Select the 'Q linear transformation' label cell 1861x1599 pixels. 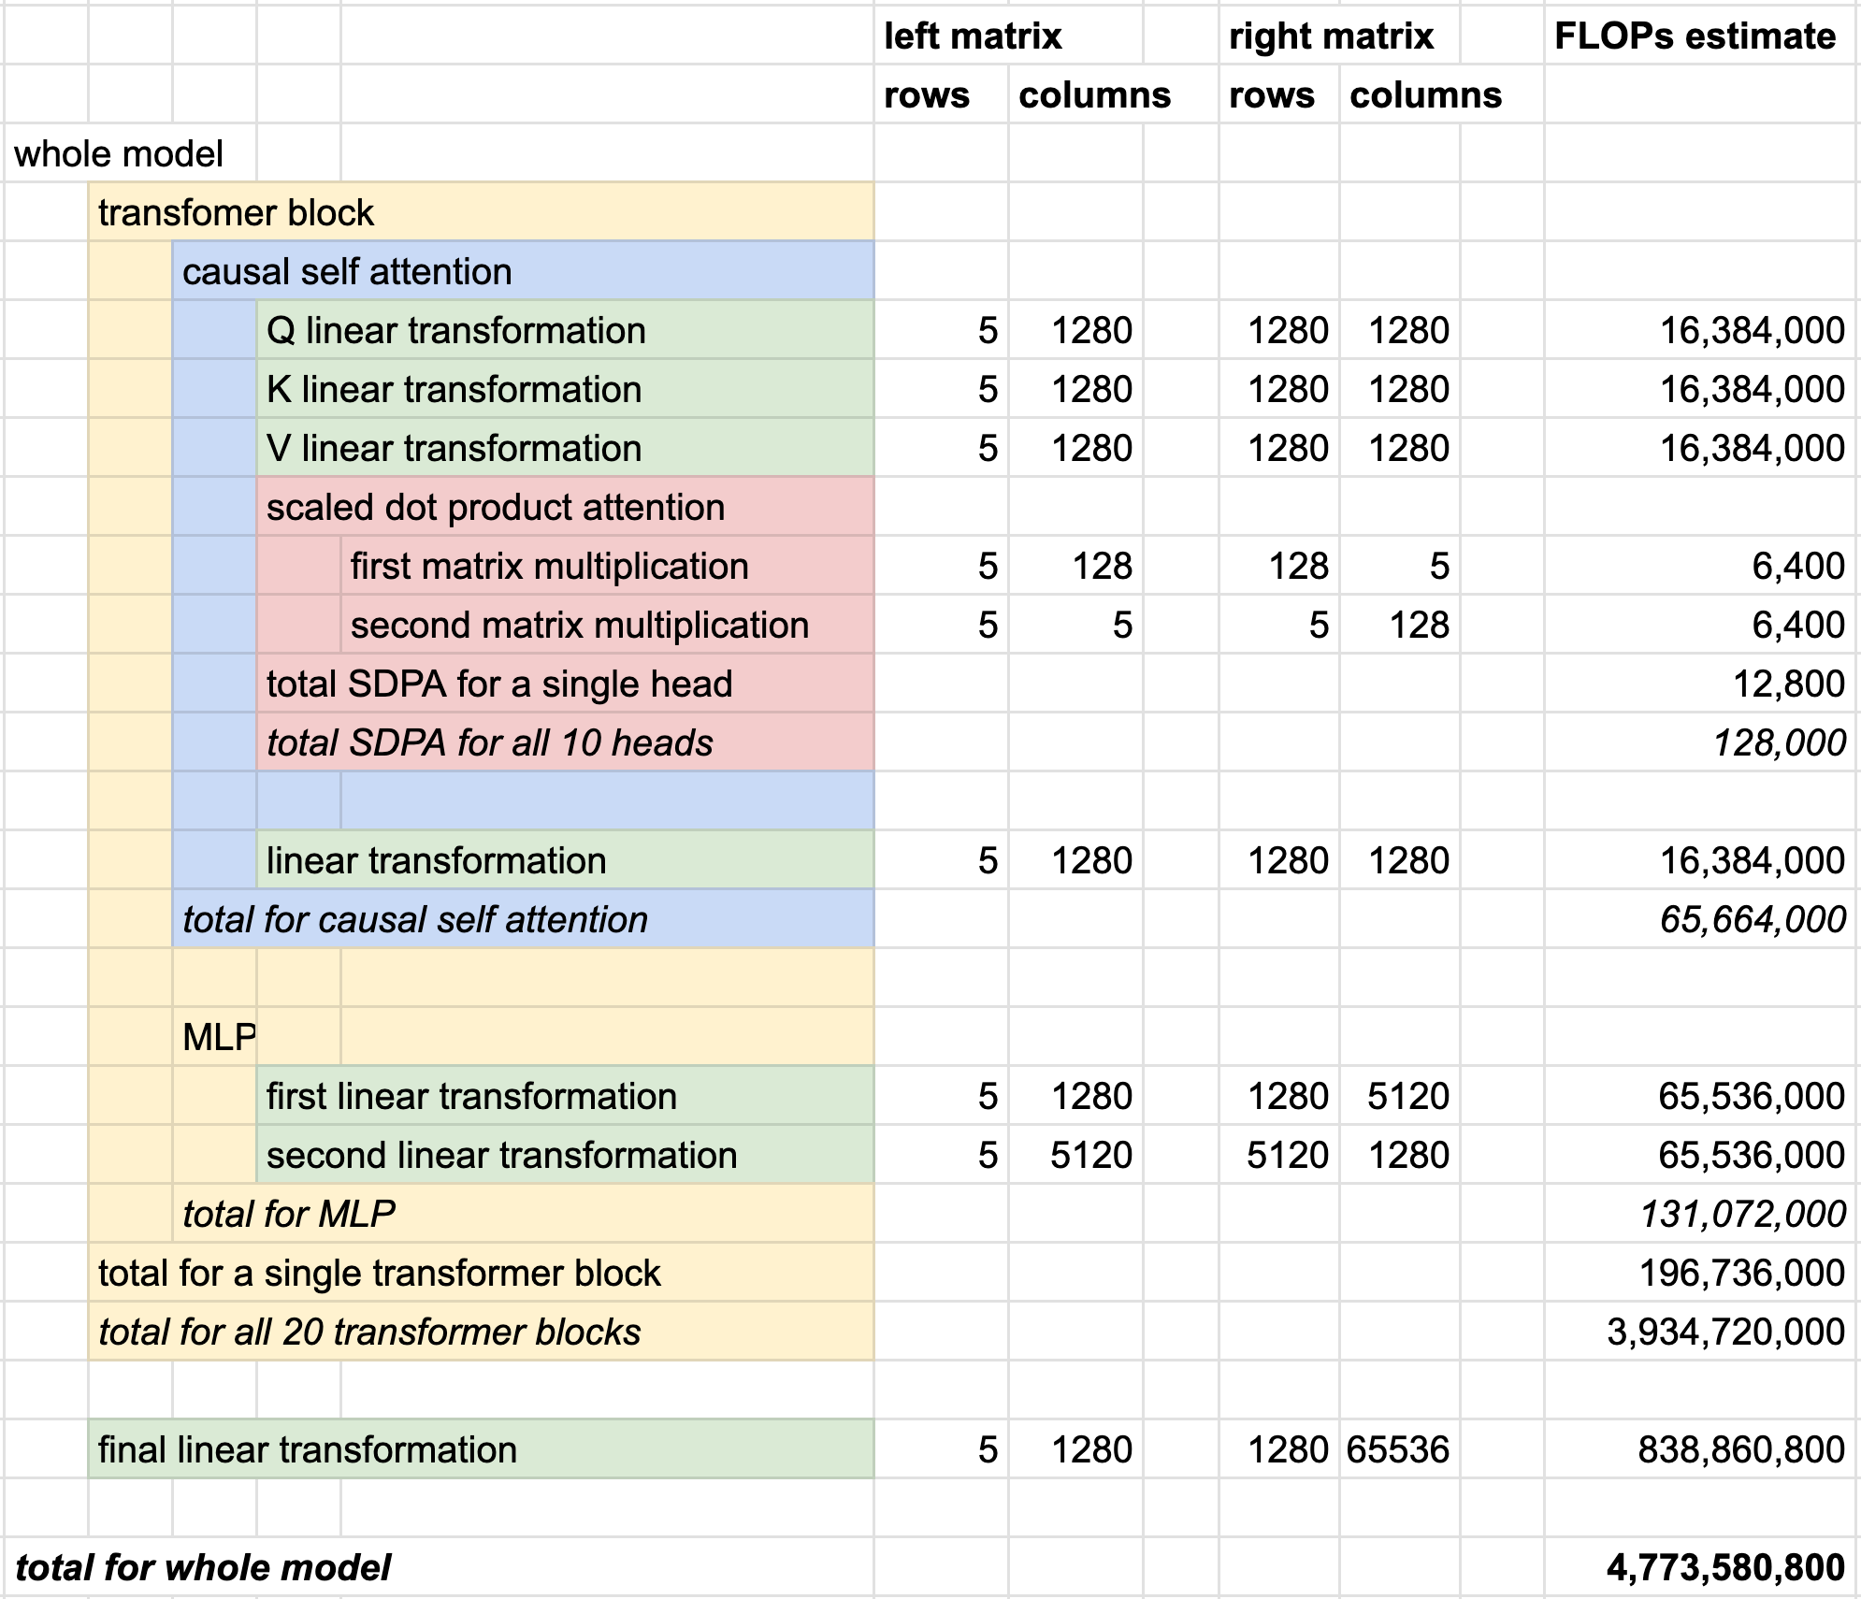[x=456, y=331]
